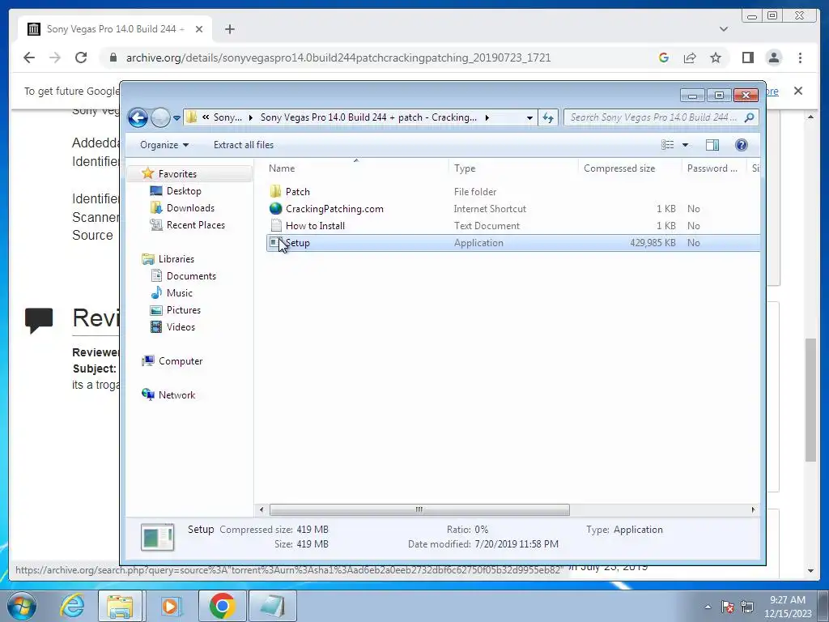Open Downloads in the navigation pane
Screen dimensions: 829x622
(190, 208)
